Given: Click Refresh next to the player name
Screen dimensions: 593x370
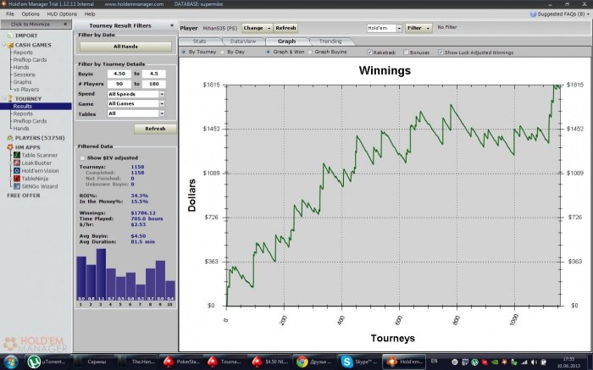Looking at the screenshot, I should pos(285,28).
